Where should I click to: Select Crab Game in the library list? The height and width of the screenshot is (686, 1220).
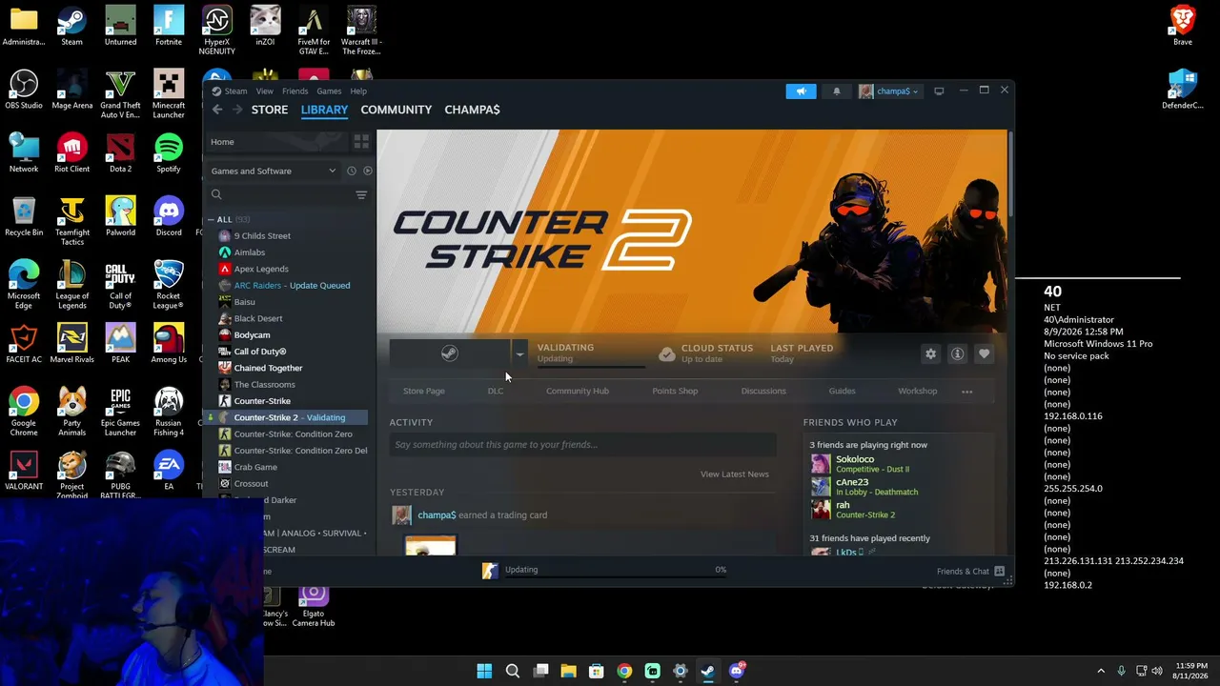click(x=255, y=468)
